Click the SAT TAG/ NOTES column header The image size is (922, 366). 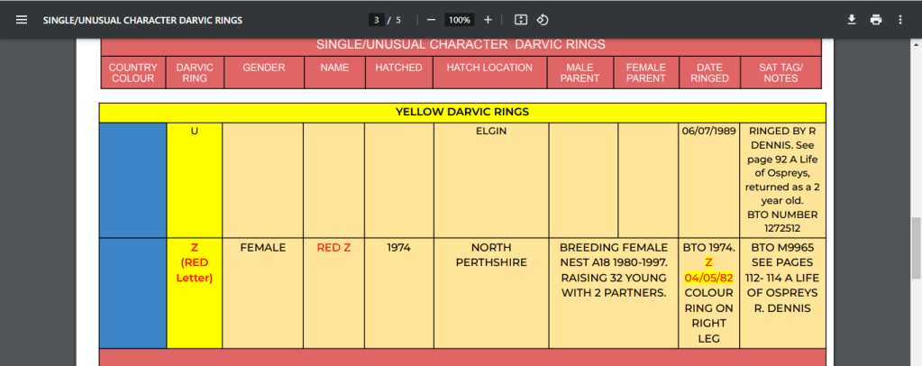(780, 73)
